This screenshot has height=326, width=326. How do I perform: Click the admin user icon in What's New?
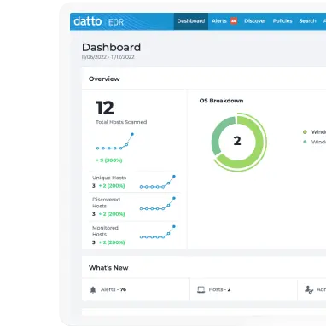309,289
